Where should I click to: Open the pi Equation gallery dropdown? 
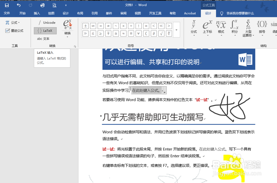(12, 23)
